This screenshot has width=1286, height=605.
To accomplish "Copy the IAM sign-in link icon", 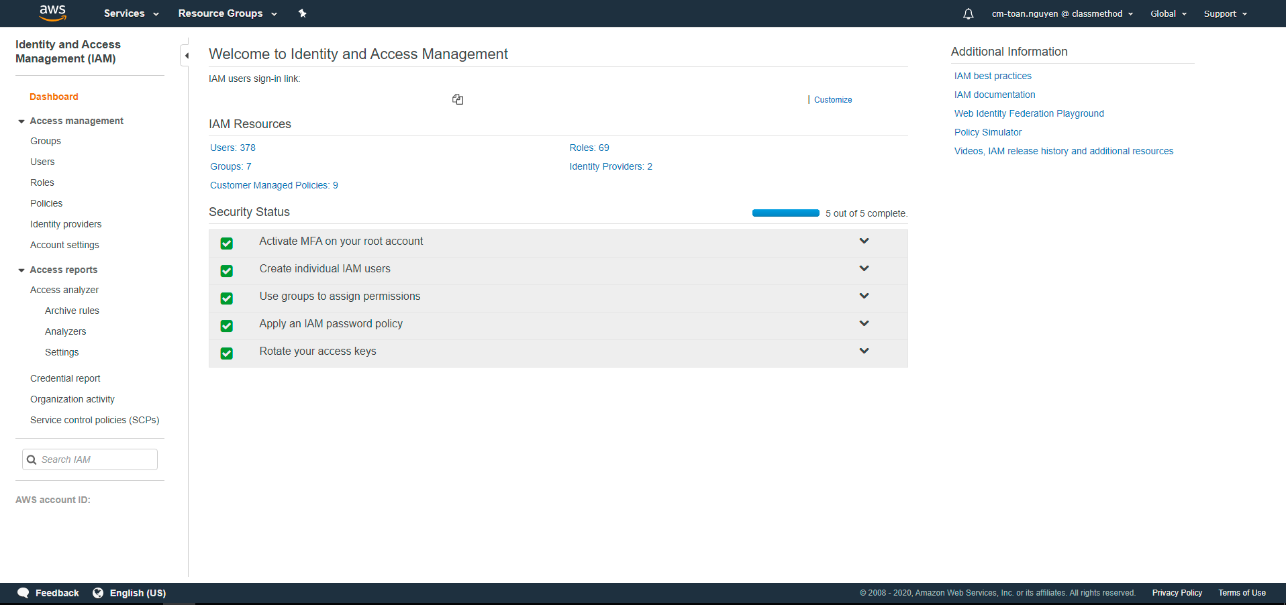I will click(x=458, y=99).
